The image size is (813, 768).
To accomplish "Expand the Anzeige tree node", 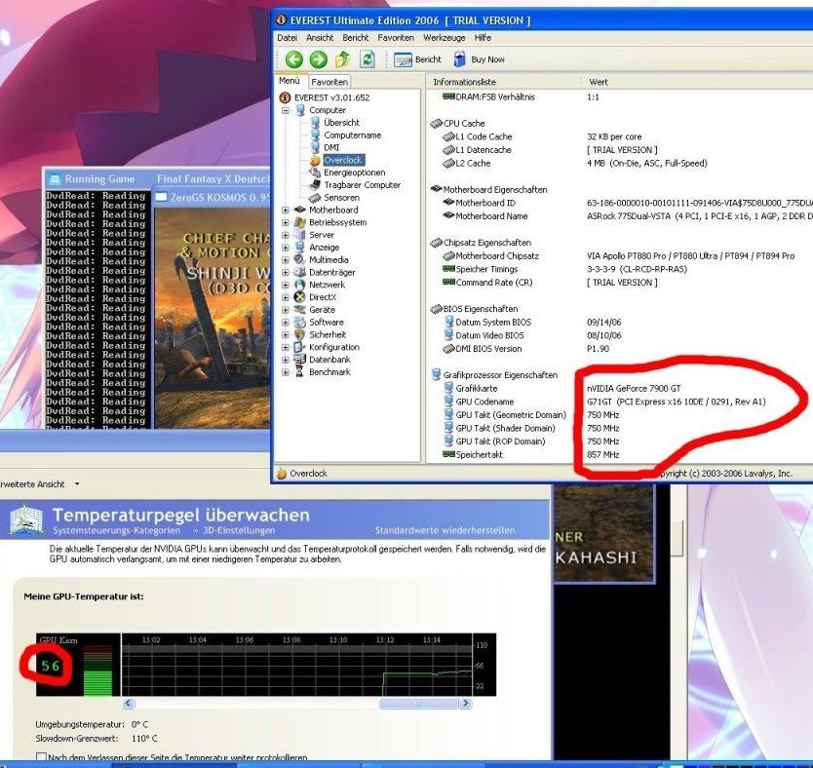I will [x=286, y=248].
